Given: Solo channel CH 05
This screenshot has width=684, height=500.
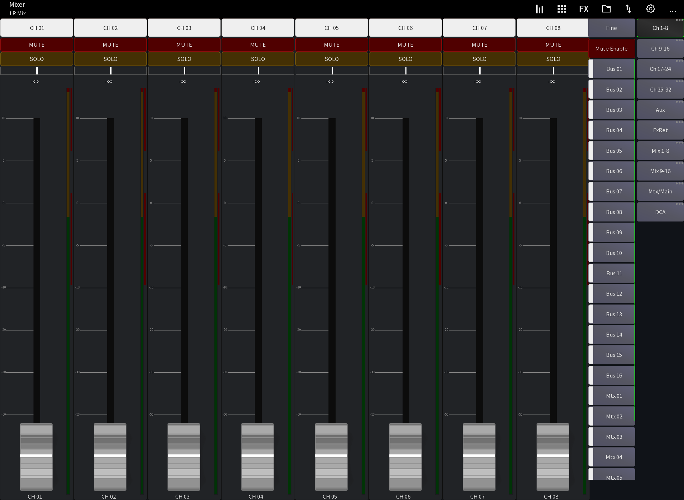Looking at the screenshot, I should coord(332,59).
